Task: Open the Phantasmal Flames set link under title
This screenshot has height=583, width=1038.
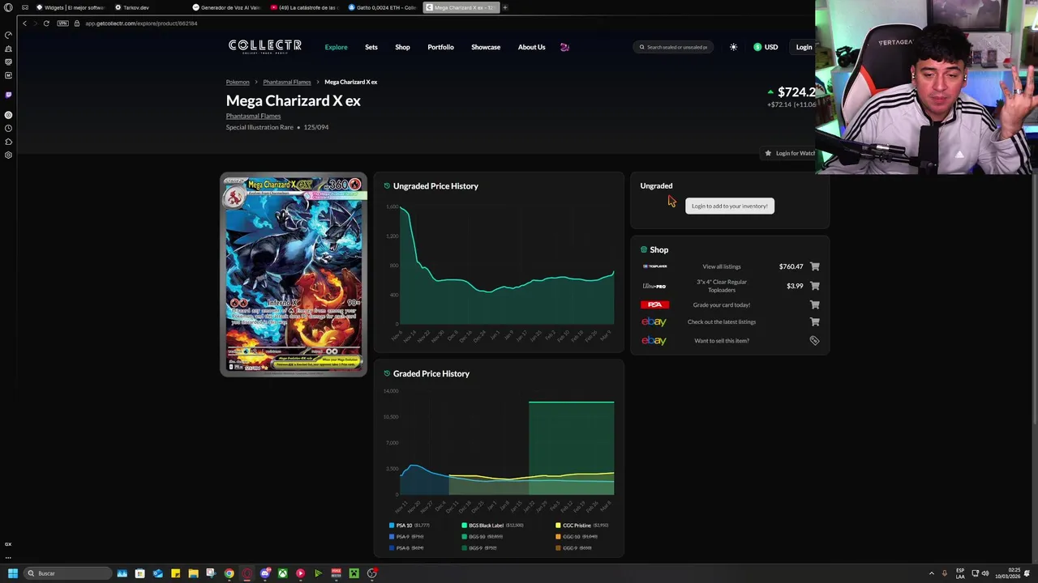Action: click(253, 116)
